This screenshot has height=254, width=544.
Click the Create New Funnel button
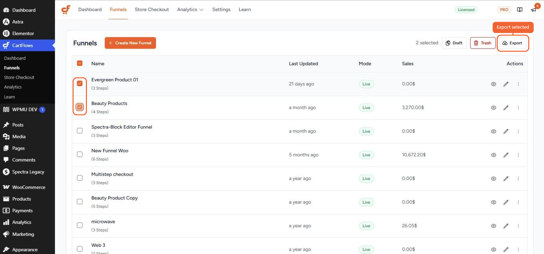130,43
